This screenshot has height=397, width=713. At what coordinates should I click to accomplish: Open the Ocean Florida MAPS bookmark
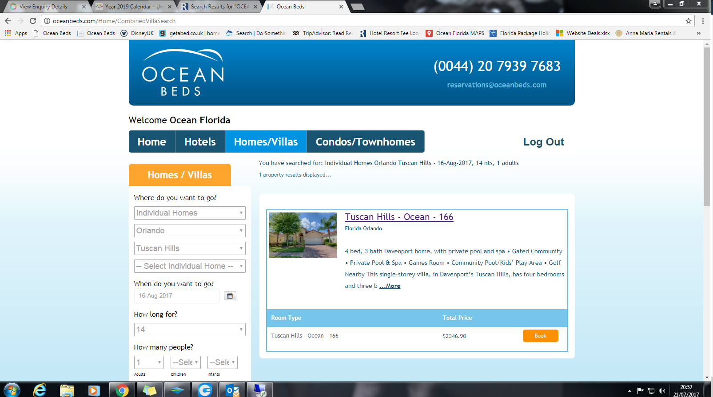[x=455, y=33]
